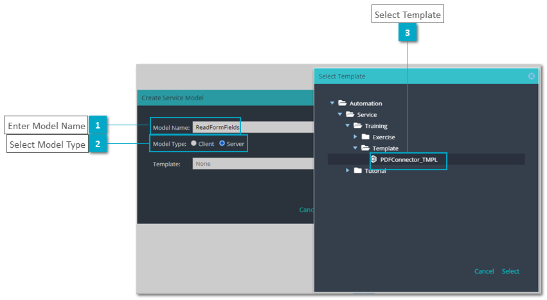Close the Select Template dialog

tap(532, 76)
